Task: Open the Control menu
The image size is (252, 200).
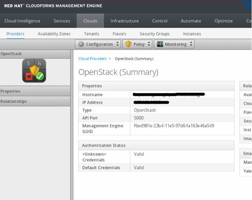Action: pos(160,21)
